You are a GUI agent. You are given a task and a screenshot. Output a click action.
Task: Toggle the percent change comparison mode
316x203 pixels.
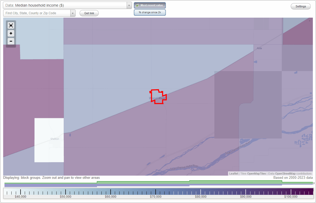coord(150,12)
